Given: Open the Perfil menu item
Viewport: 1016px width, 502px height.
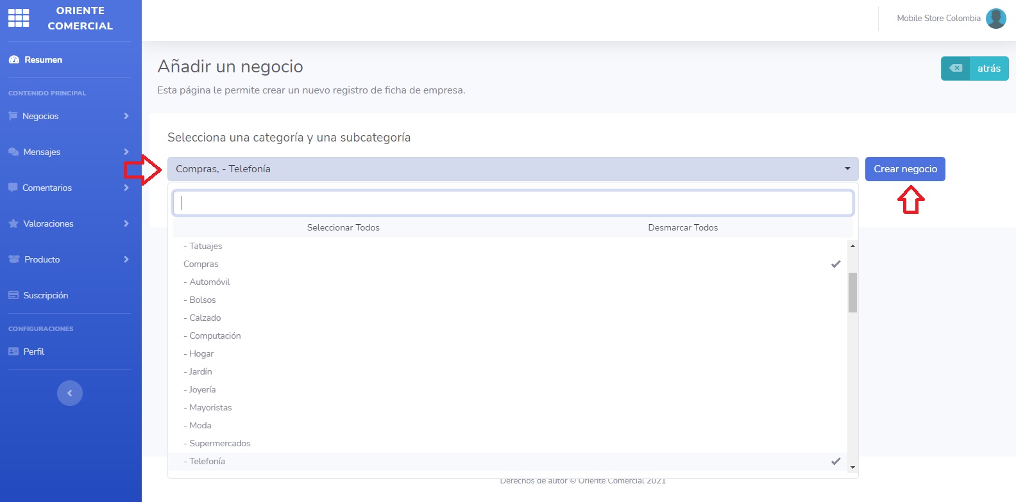Looking at the screenshot, I should coord(33,352).
